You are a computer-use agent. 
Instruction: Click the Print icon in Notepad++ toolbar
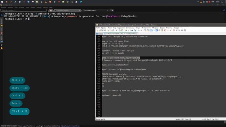tap(113, 30)
